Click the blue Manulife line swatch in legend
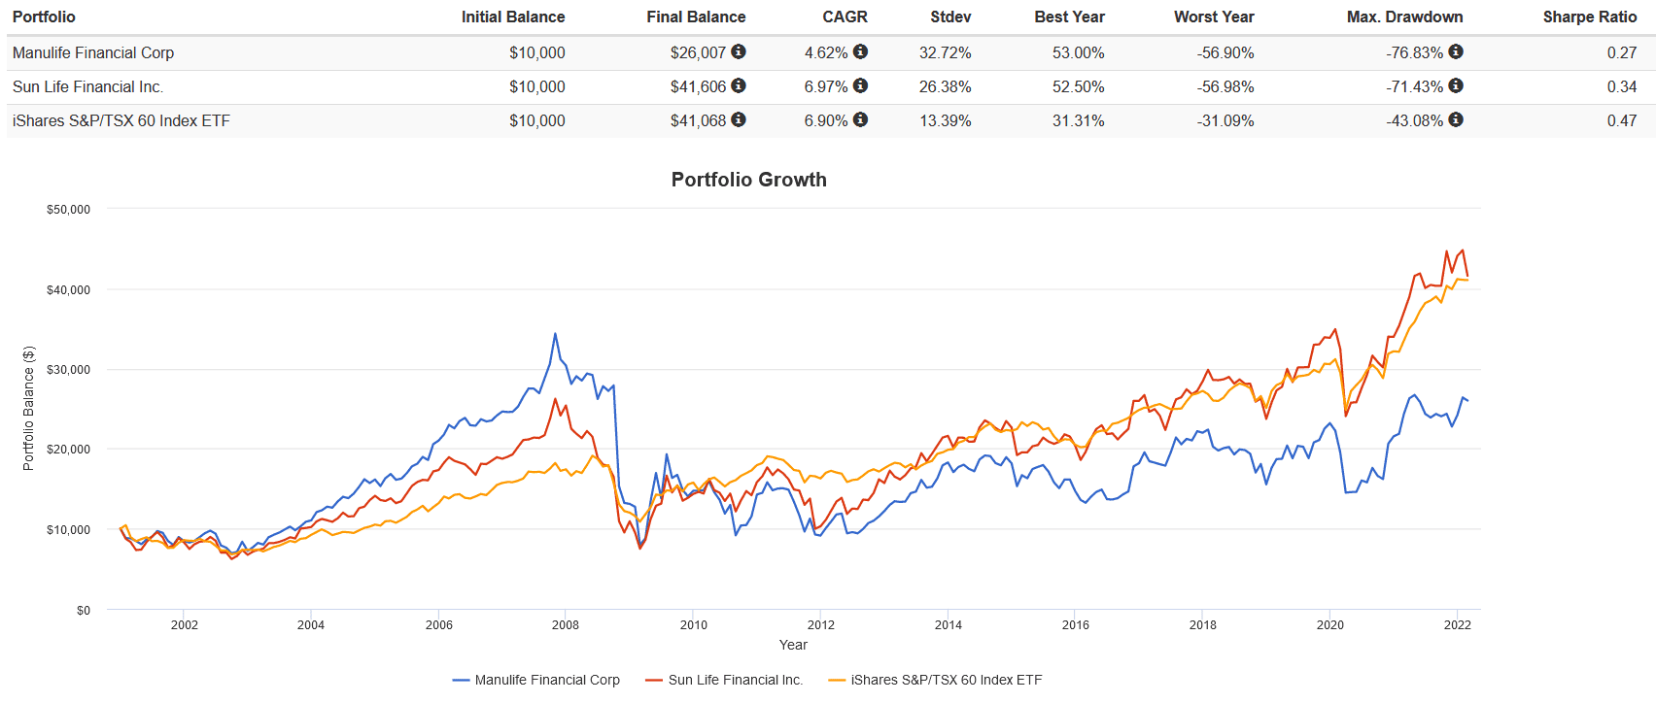 [x=462, y=681]
